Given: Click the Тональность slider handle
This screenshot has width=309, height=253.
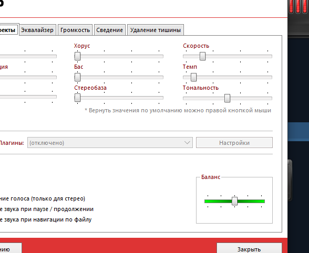Looking at the screenshot, I should pyautogui.click(x=227, y=98).
